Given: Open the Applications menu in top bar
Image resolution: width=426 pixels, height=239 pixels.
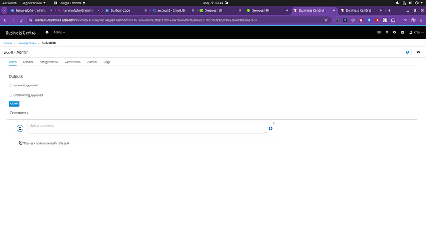Looking at the screenshot, I should [34, 3].
